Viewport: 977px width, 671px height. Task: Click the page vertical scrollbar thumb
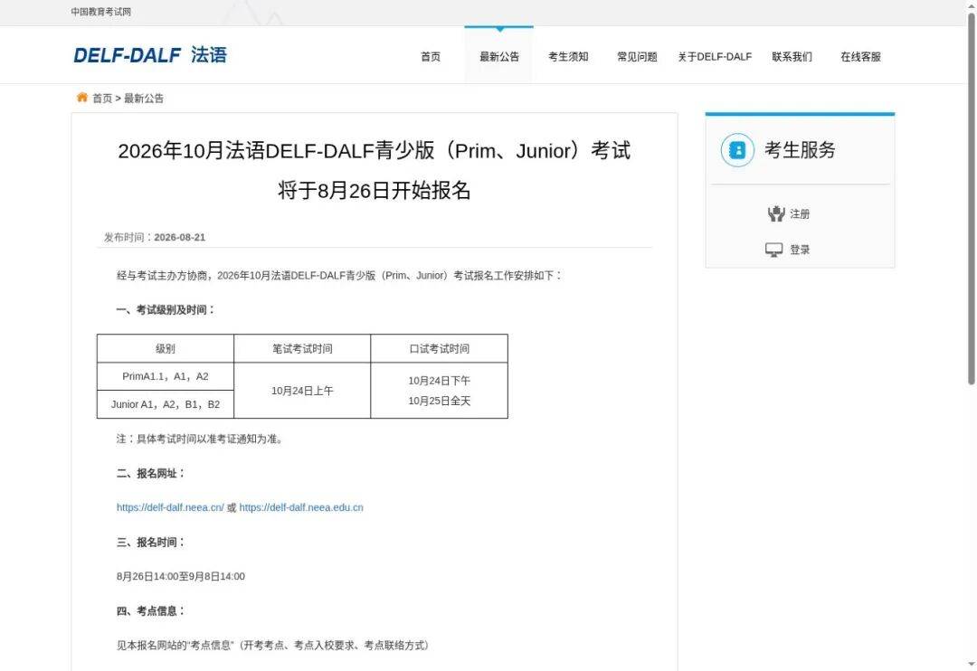[x=972, y=199]
